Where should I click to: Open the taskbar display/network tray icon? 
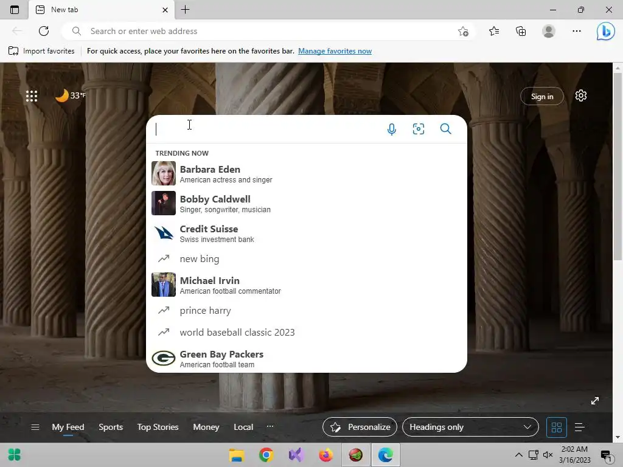coord(533,455)
